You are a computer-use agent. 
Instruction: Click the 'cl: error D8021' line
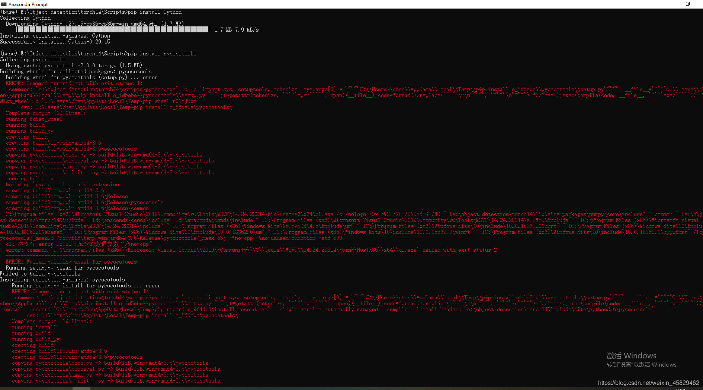coord(79,244)
